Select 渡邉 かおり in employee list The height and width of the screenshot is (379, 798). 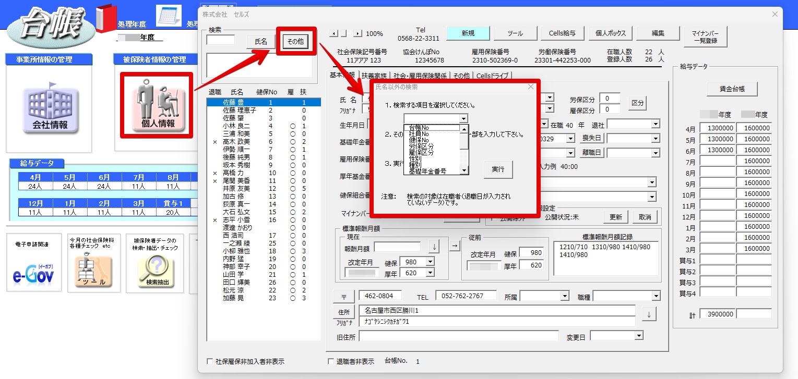[264, 228]
